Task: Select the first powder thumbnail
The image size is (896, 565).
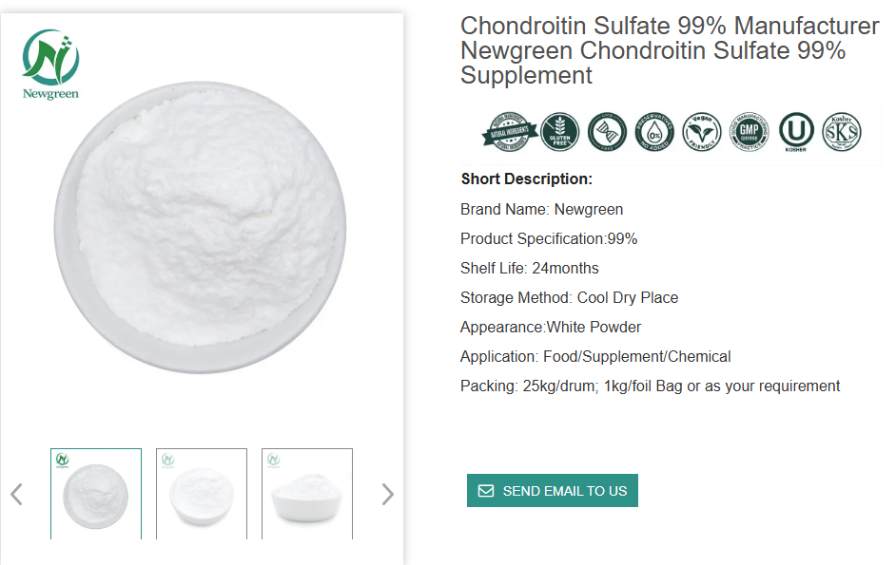Action: click(x=96, y=494)
